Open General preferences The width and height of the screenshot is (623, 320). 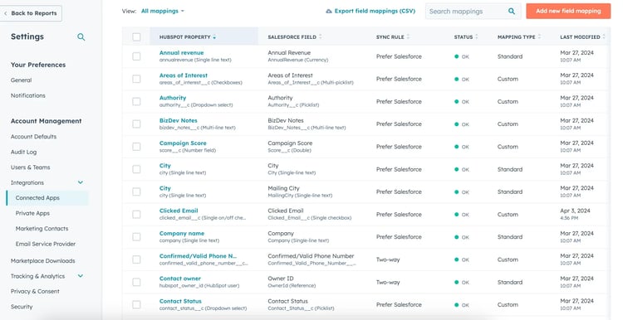21,80
